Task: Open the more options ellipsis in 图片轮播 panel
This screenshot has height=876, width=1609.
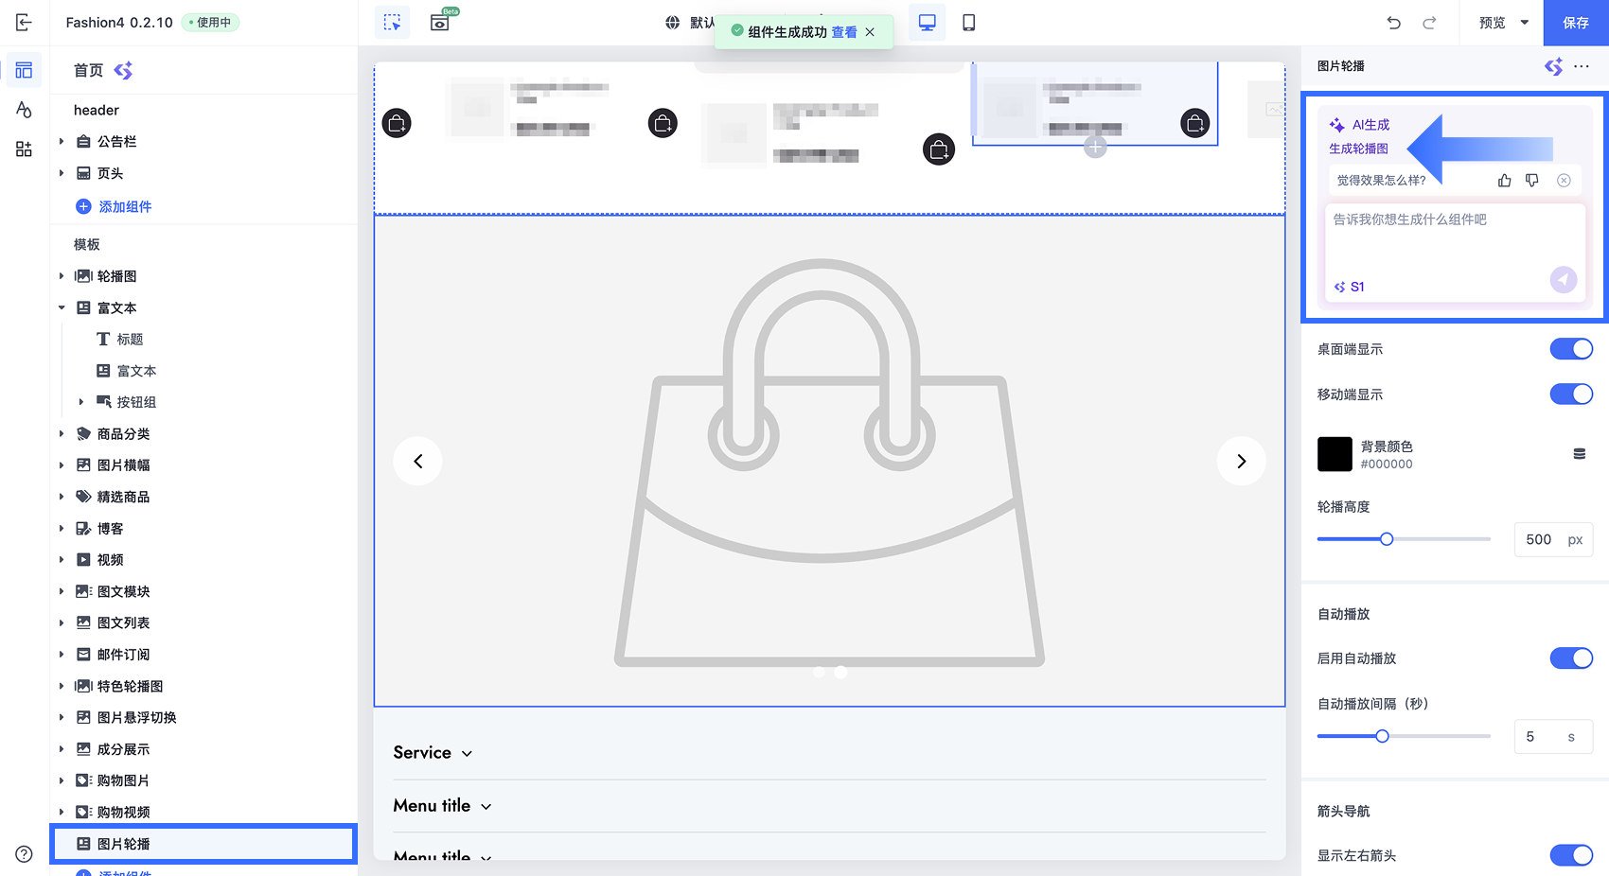Action: (x=1582, y=66)
